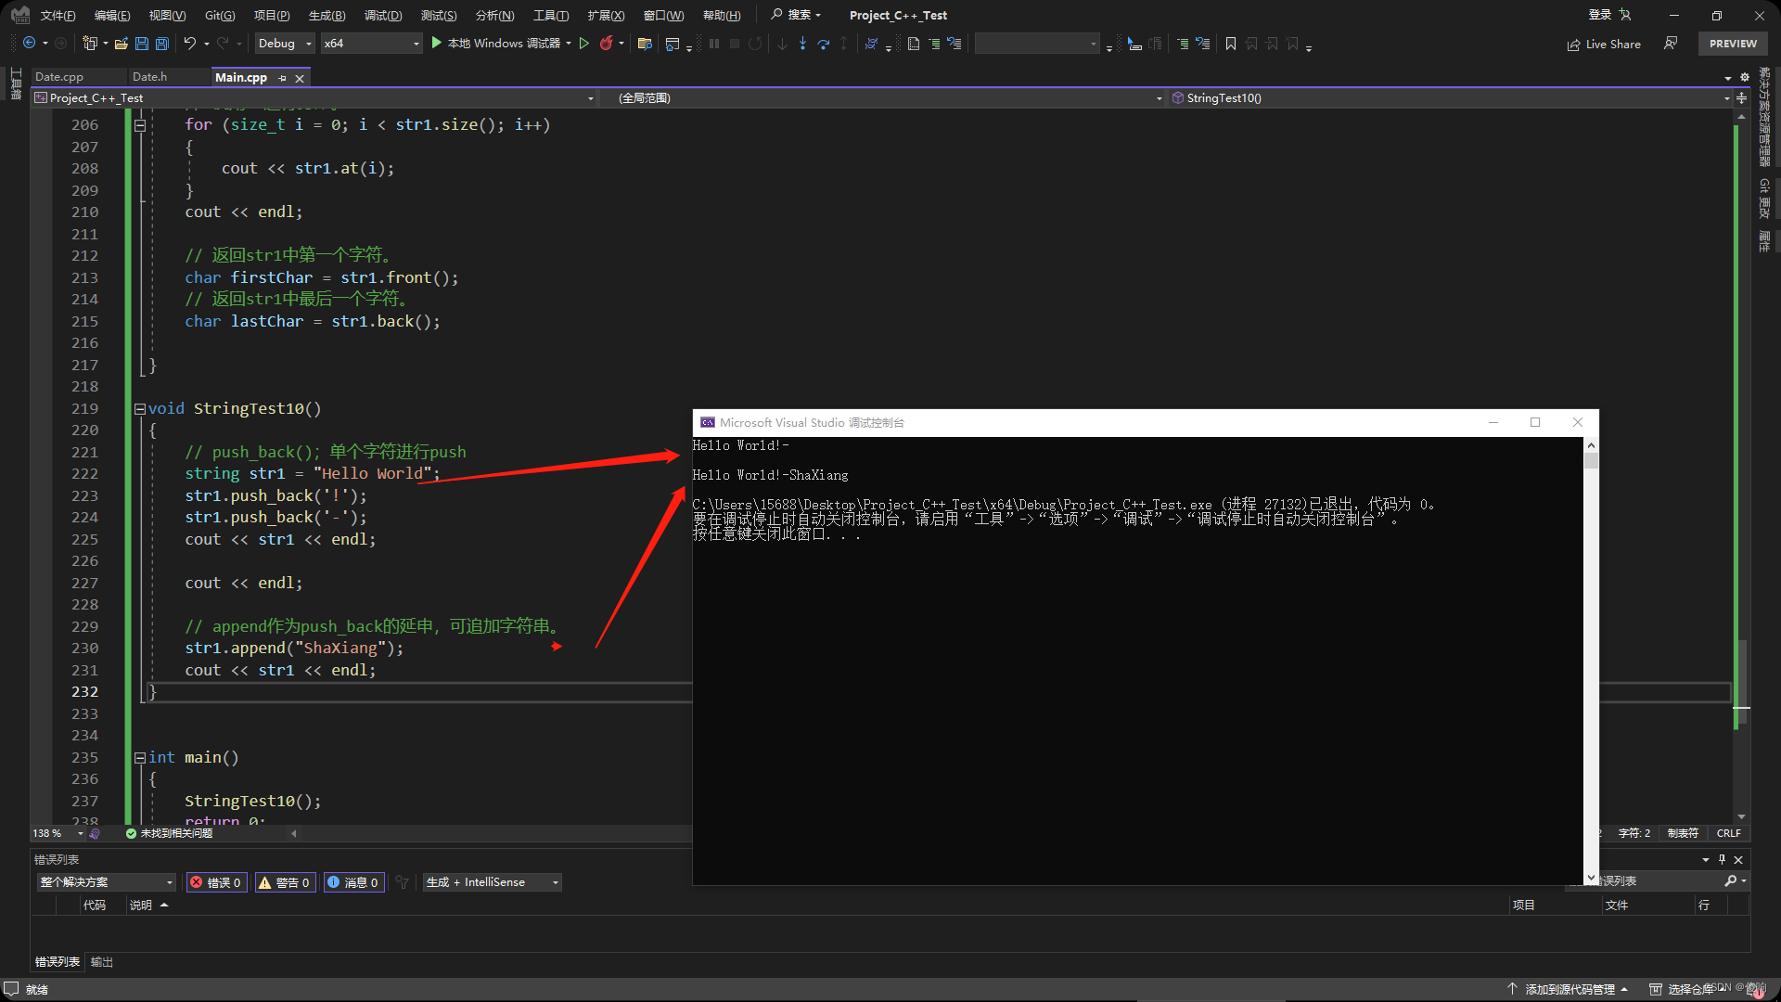This screenshot has width=1781, height=1002.
Task: Close the Main.cpp tab
Action: [x=300, y=78]
